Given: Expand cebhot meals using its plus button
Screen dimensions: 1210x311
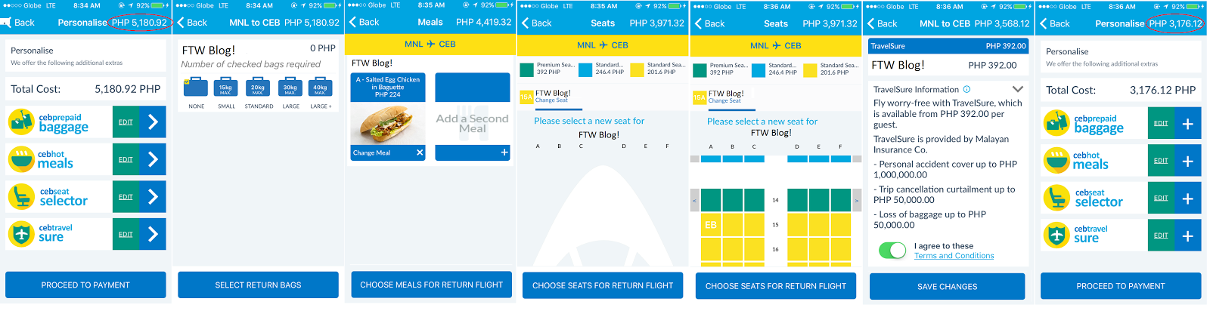Looking at the screenshot, I should (x=1187, y=161).
